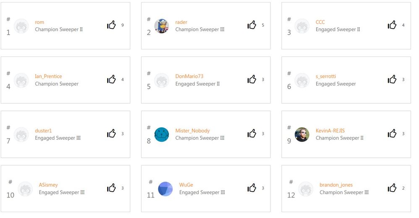Open the rader username link
The image size is (419, 218).
[181, 22]
